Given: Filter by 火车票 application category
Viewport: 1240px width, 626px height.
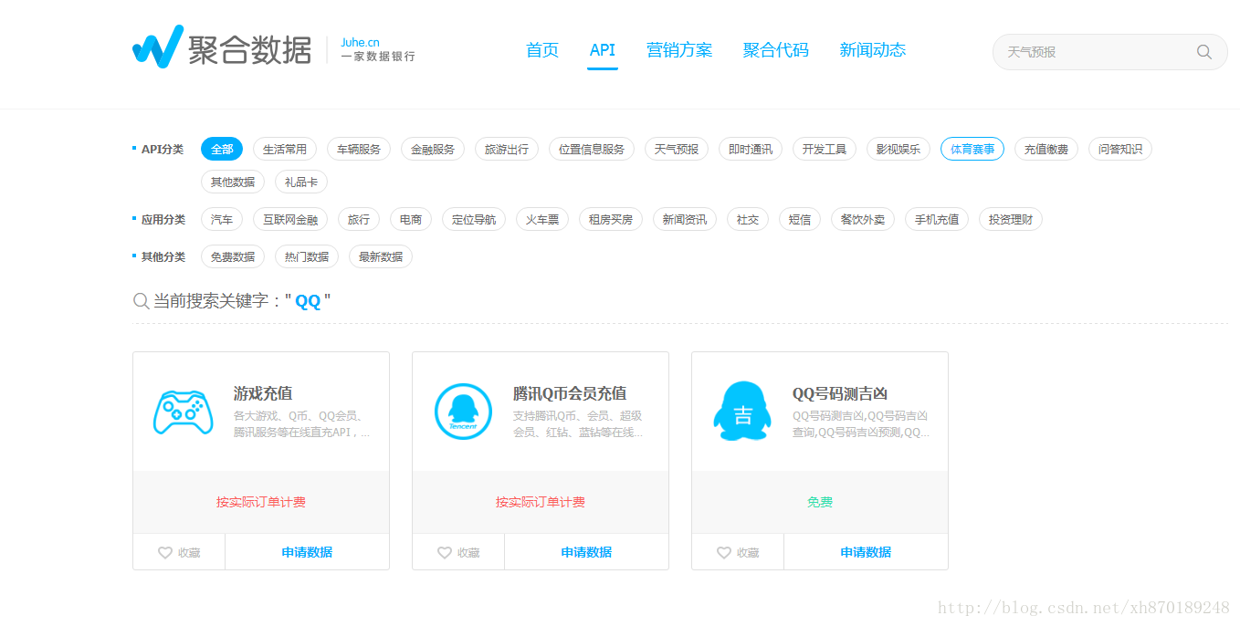Looking at the screenshot, I should (x=542, y=219).
